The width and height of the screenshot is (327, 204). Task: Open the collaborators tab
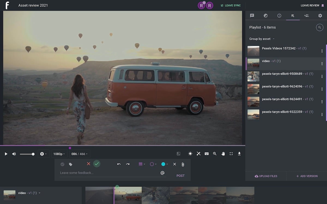[307, 16]
